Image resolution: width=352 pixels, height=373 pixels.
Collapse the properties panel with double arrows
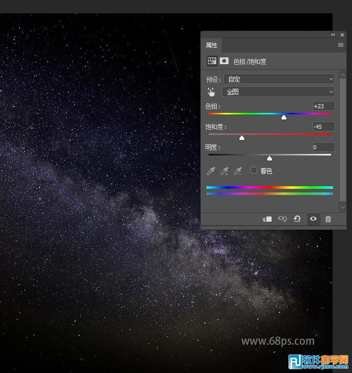pyautogui.click(x=333, y=35)
